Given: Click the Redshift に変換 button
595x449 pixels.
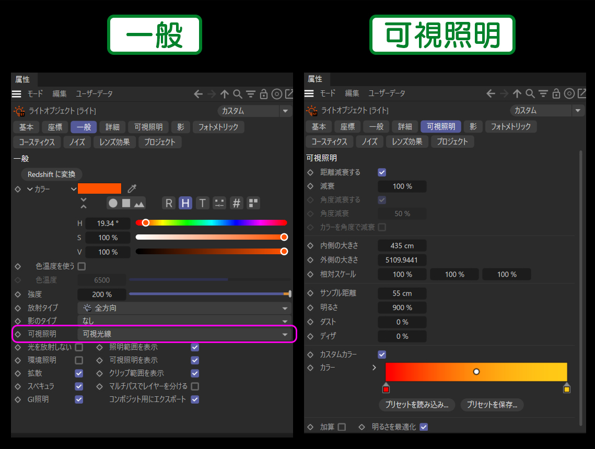Looking at the screenshot, I should (52, 174).
